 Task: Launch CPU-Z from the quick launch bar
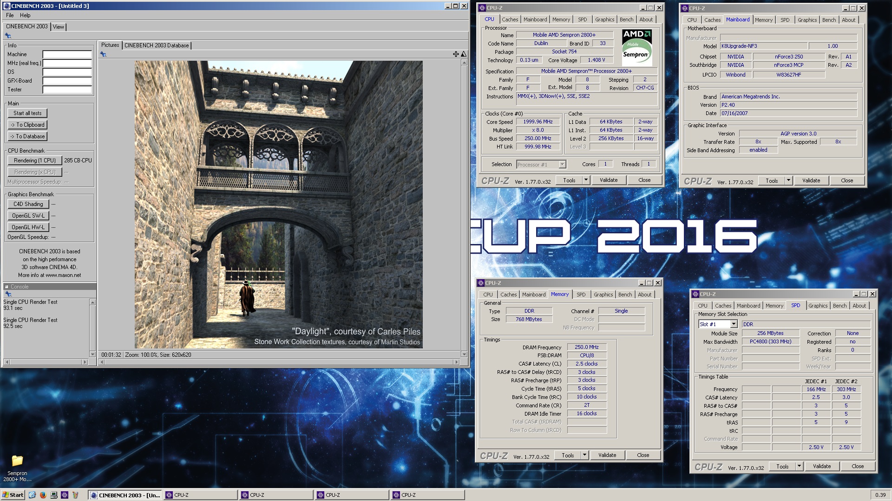point(65,495)
